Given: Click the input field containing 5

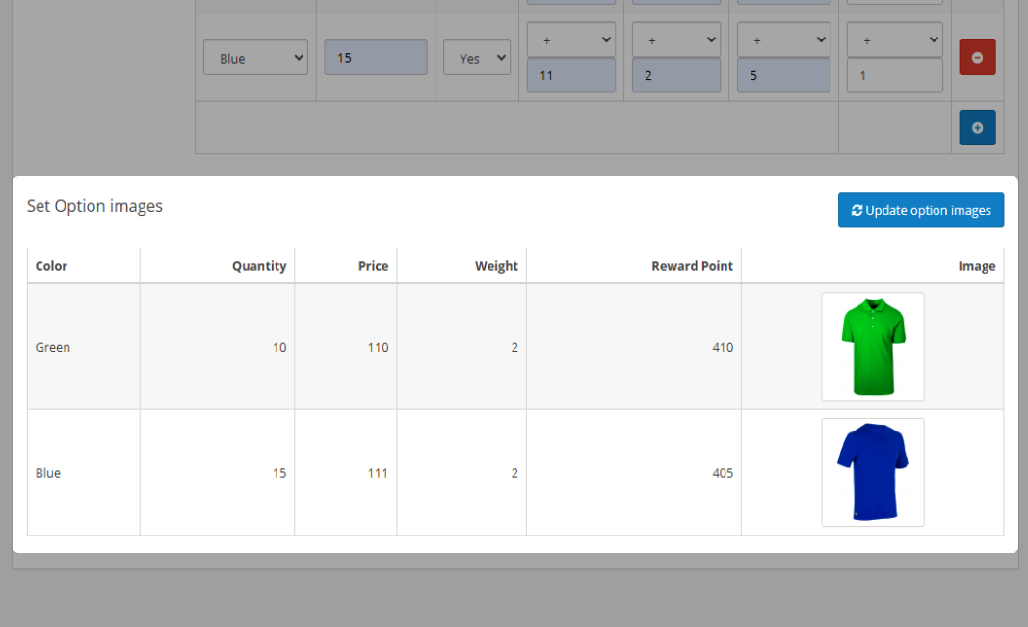Looking at the screenshot, I should tap(782, 75).
